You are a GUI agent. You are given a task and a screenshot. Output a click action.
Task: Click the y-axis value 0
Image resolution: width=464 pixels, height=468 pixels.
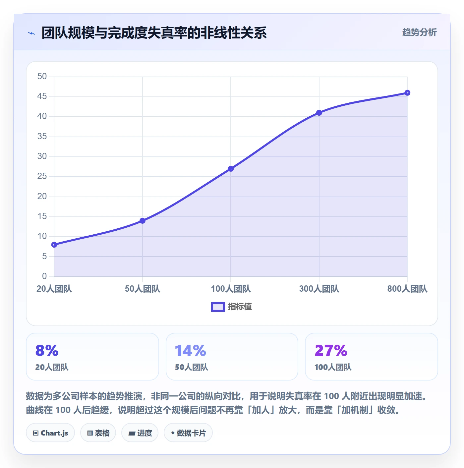44,276
